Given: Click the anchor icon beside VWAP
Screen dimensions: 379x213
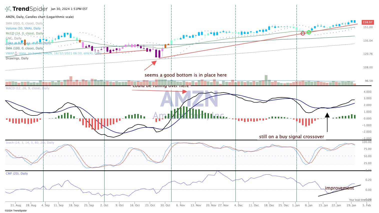Looking at the screenshot, I should 15,53.
